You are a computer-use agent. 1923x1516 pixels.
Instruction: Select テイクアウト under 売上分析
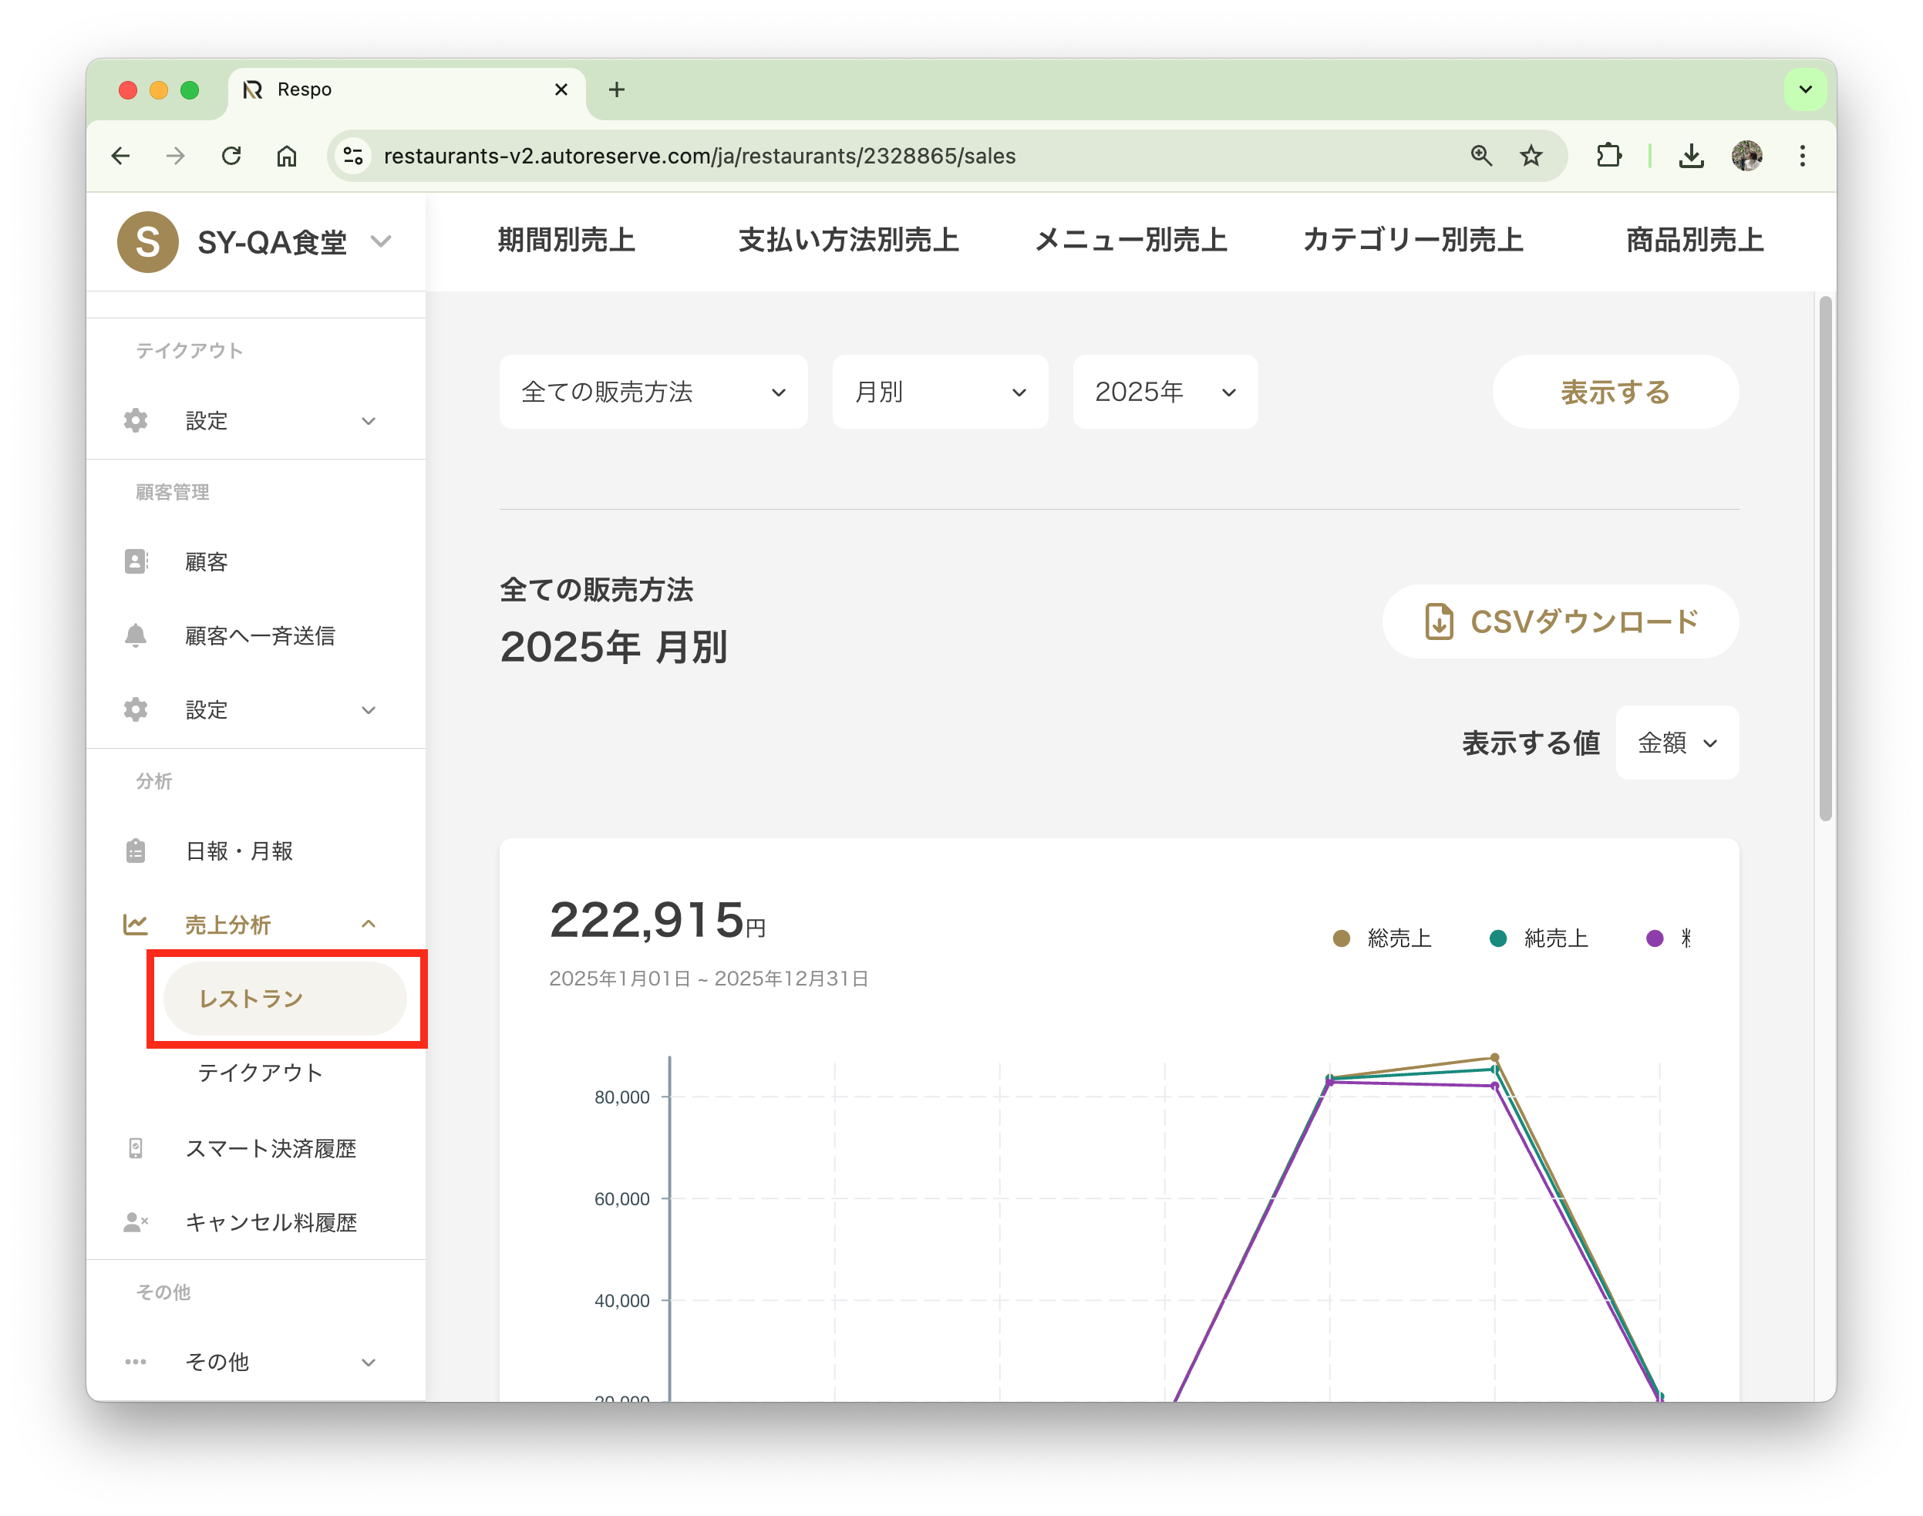(260, 1072)
